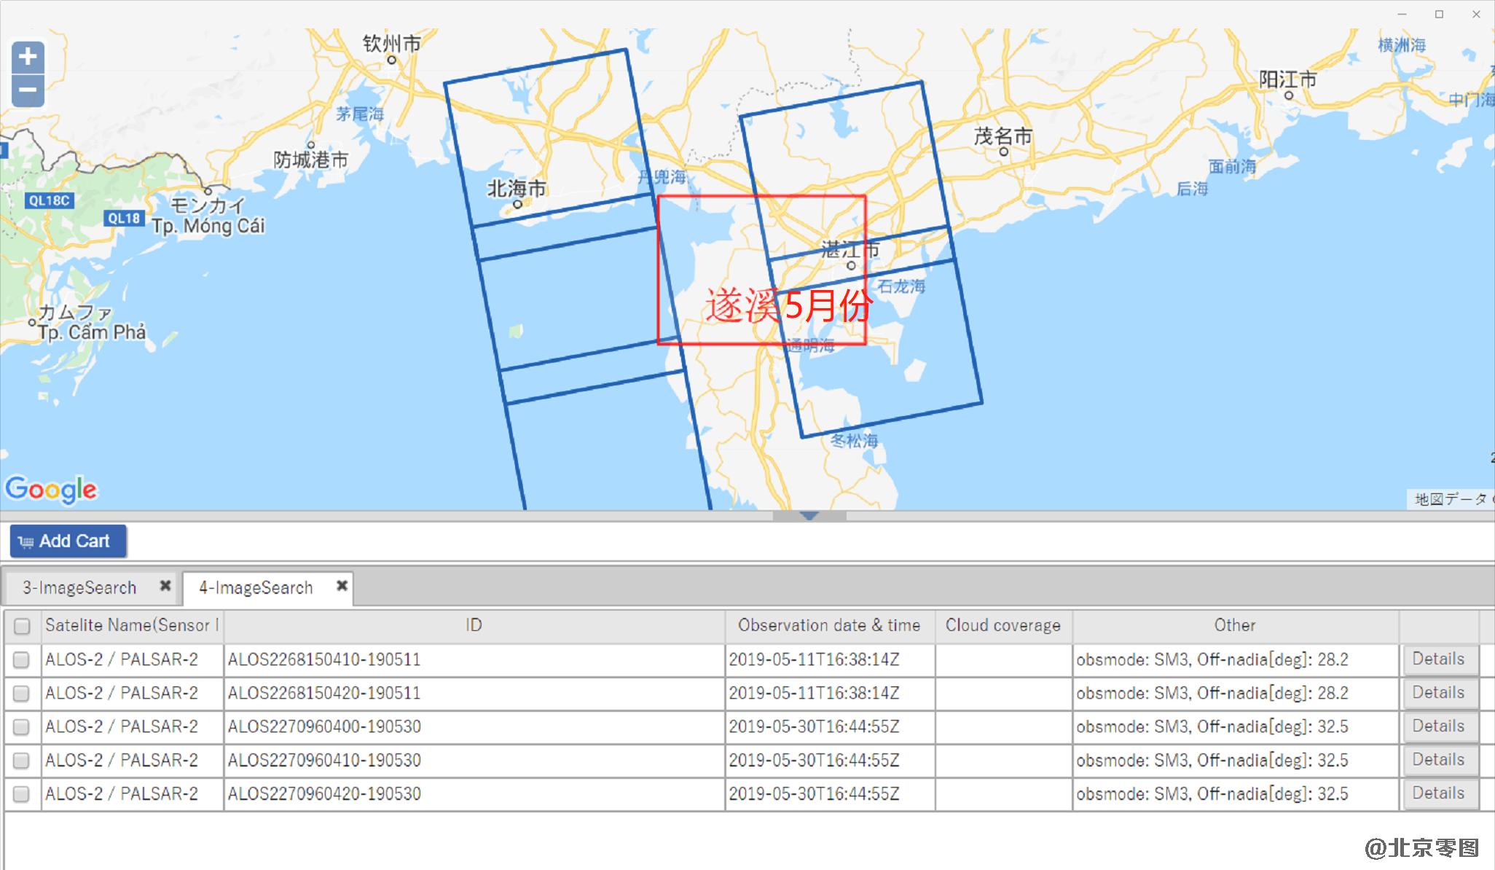Select ID cell ALOS2268150420-190511
Viewport: 1495px width, 870px height.
point(474,693)
